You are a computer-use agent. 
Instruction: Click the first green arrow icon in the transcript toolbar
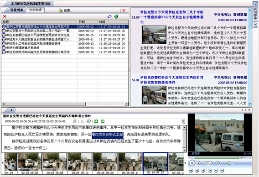[x=96, y=121]
